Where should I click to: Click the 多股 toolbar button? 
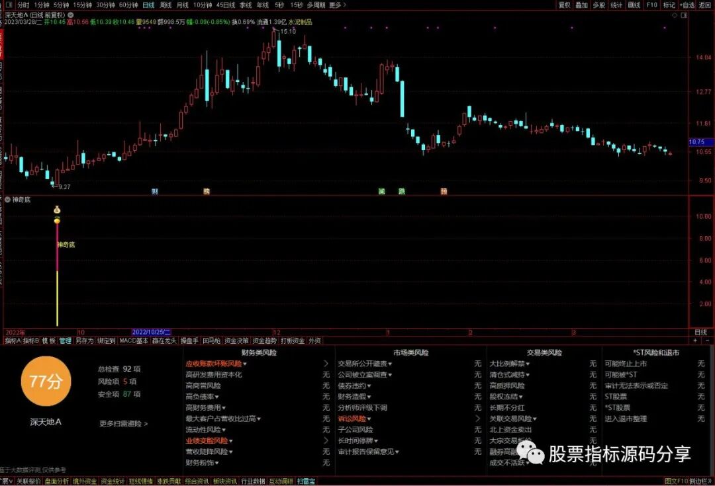[x=598, y=5]
